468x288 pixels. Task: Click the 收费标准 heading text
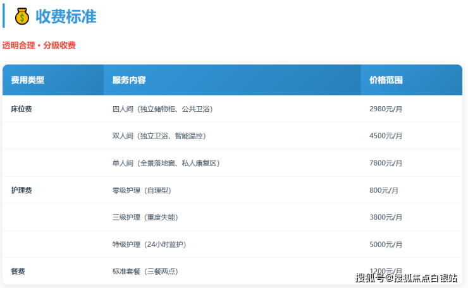(66, 16)
